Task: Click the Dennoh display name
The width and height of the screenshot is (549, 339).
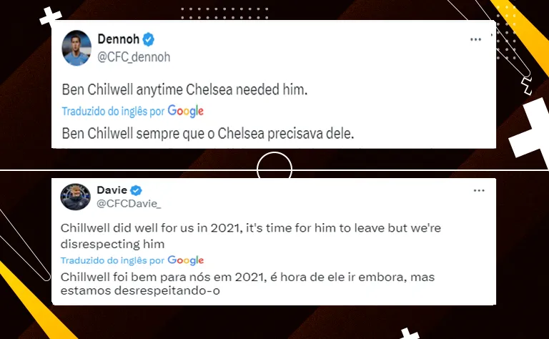Action: [119, 39]
